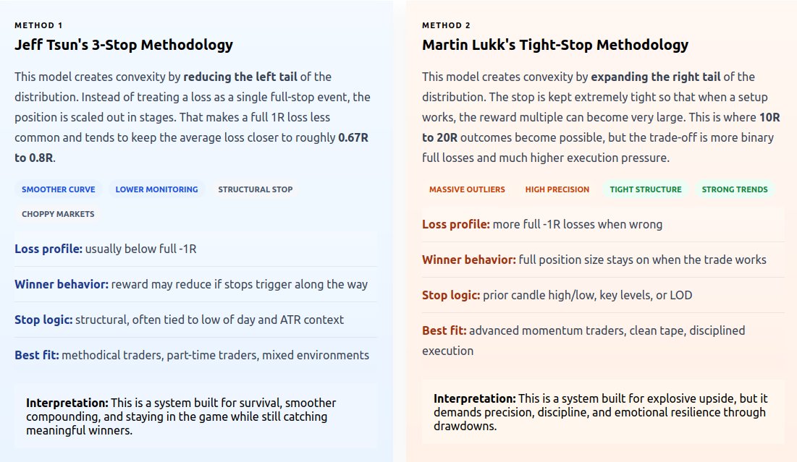Select Method 1's Stop logic row

(x=195, y=320)
